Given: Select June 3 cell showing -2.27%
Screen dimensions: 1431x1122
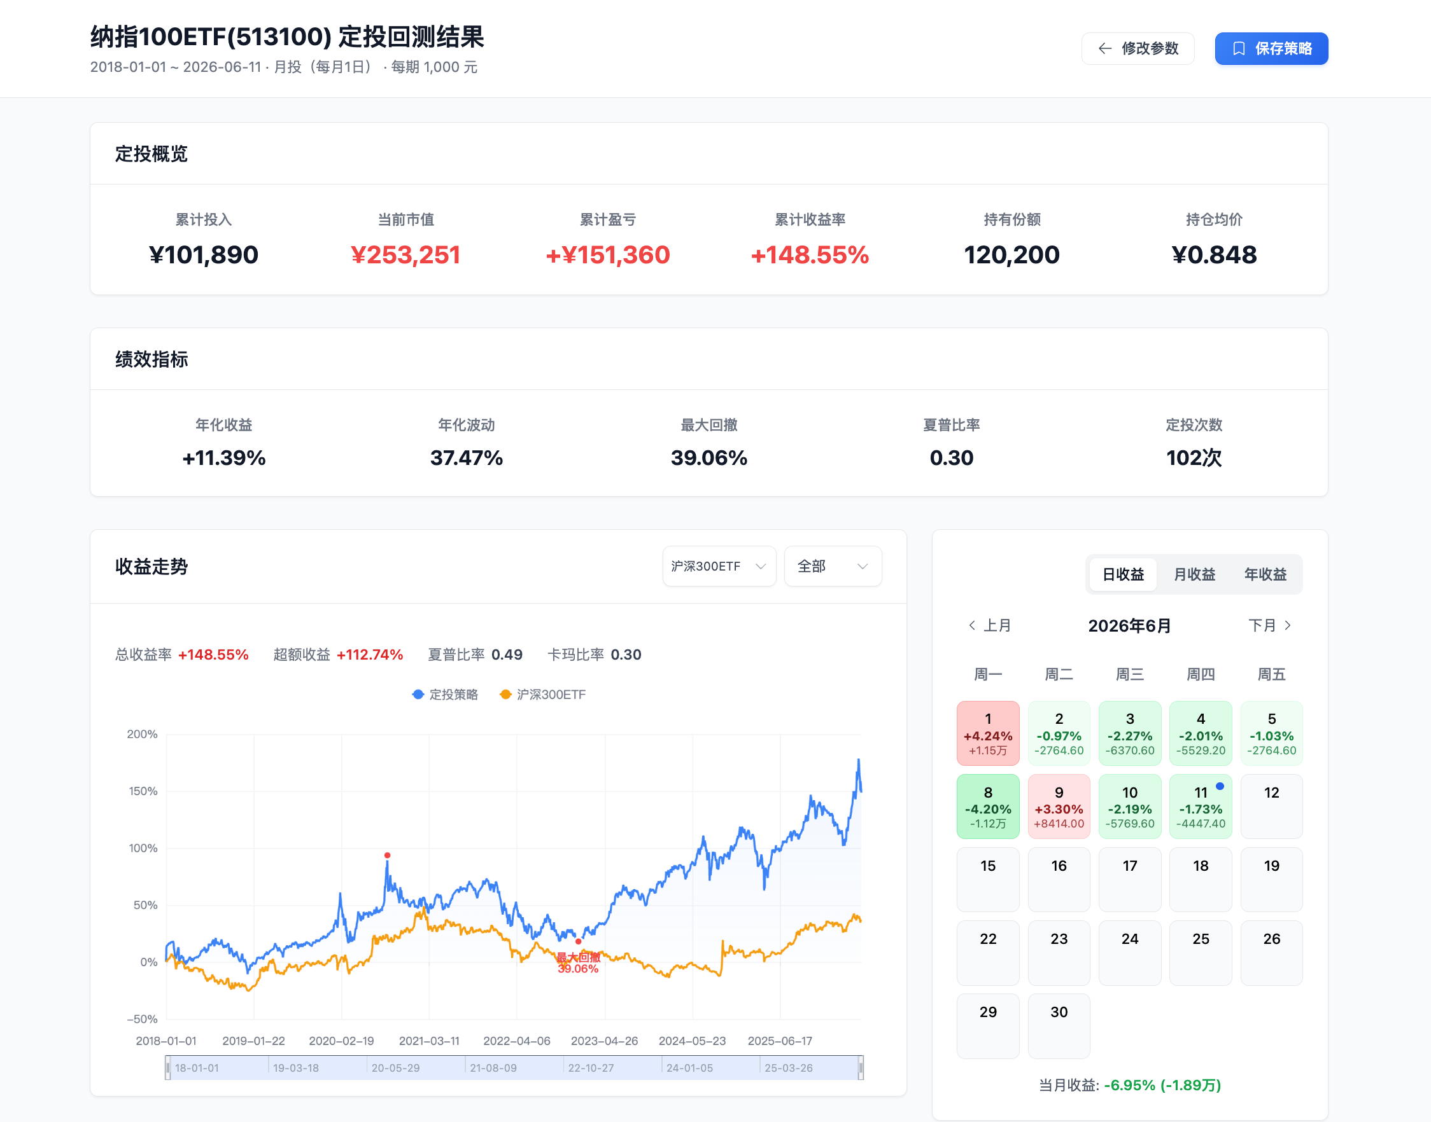Looking at the screenshot, I should [1129, 733].
